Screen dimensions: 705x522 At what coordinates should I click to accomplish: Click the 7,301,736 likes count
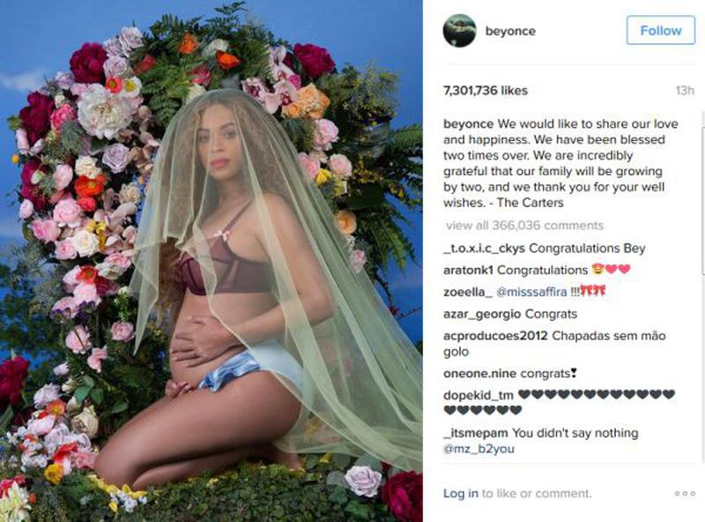point(486,91)
